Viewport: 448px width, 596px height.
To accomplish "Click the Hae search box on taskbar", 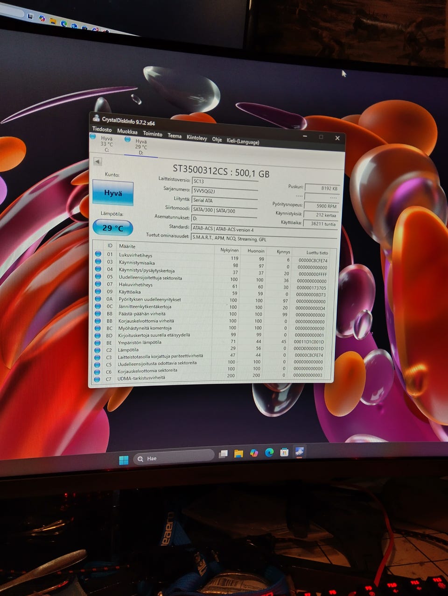I will [174, 457].
